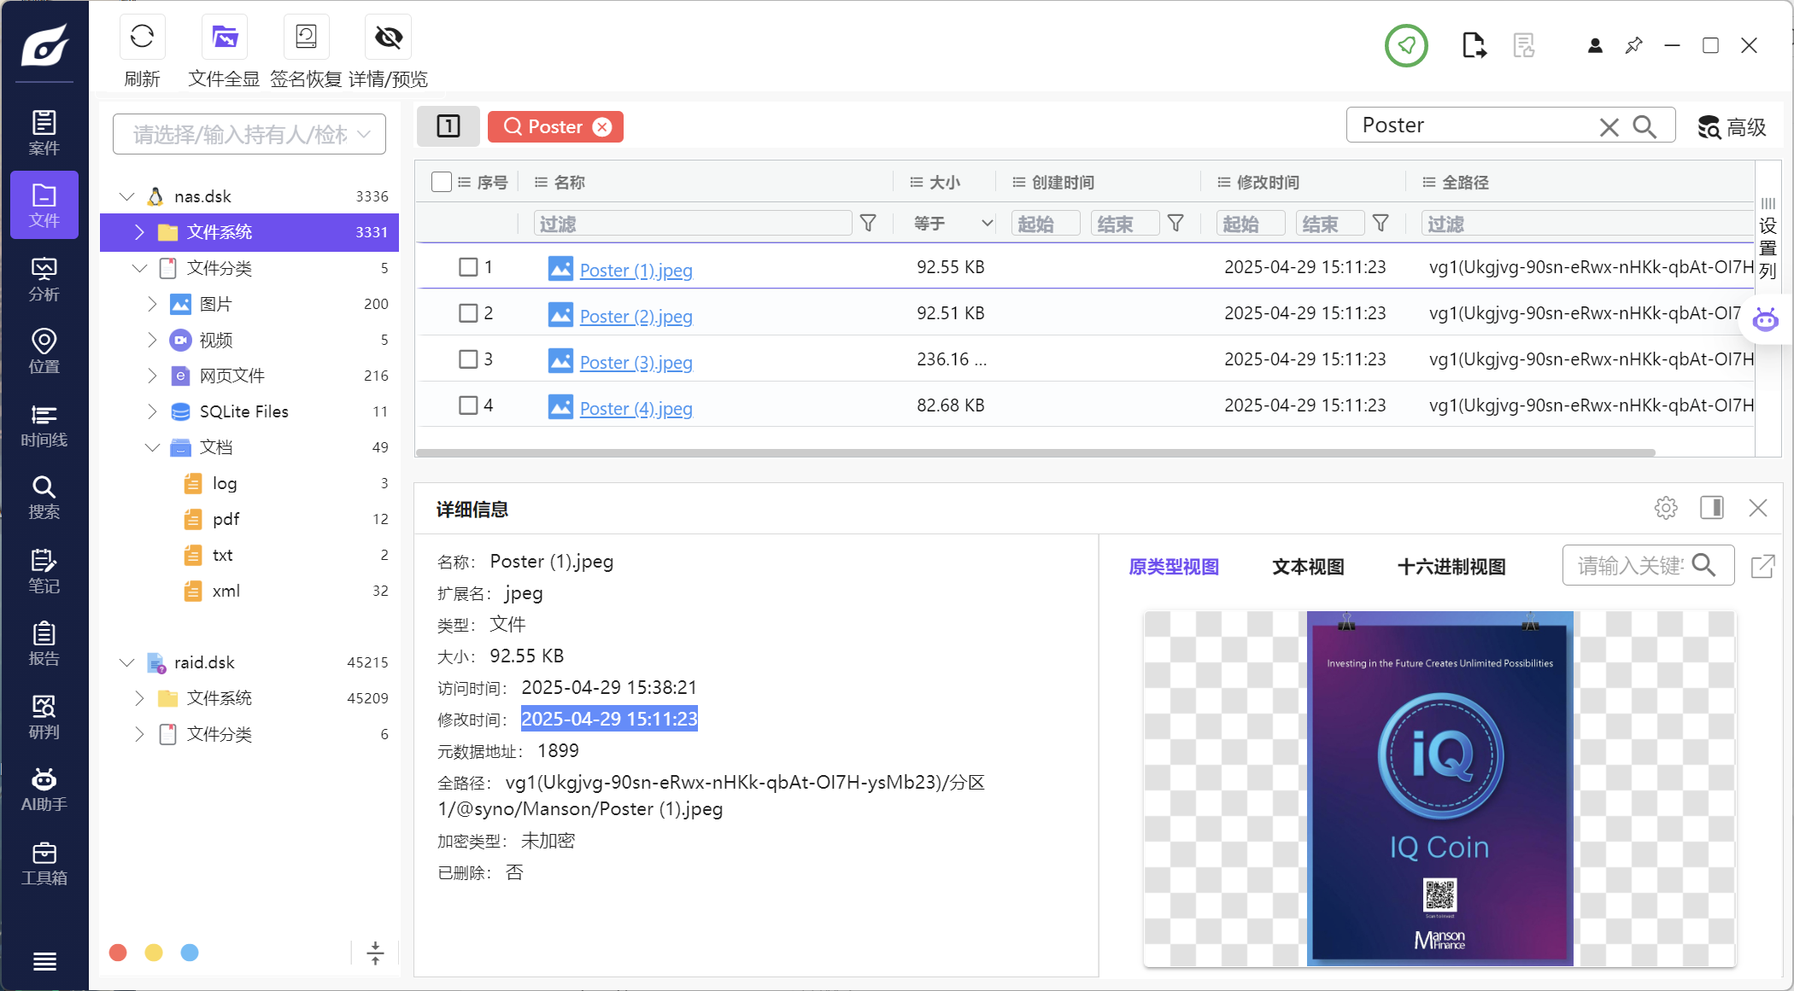Toggle the 详情/预览 eye icon

[x=388, y=37]
